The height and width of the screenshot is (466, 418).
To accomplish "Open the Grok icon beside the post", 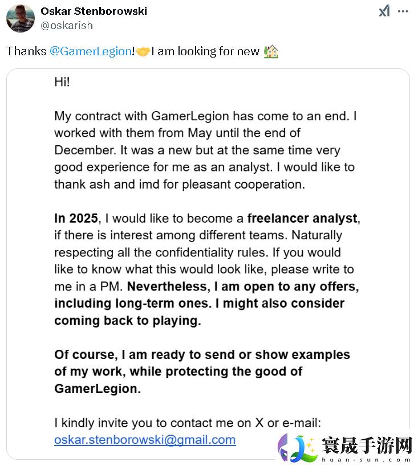I will (384, 11).
